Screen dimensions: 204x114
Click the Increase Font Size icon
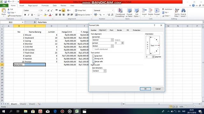(48, 10)
